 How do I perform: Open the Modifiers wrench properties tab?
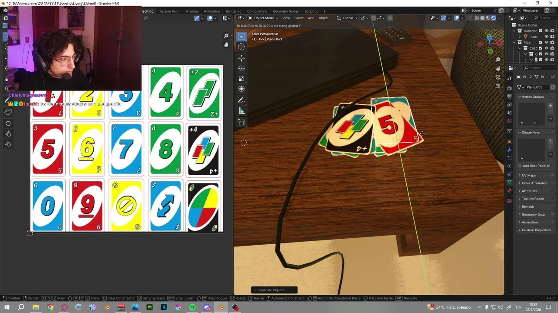pos(509,150)
